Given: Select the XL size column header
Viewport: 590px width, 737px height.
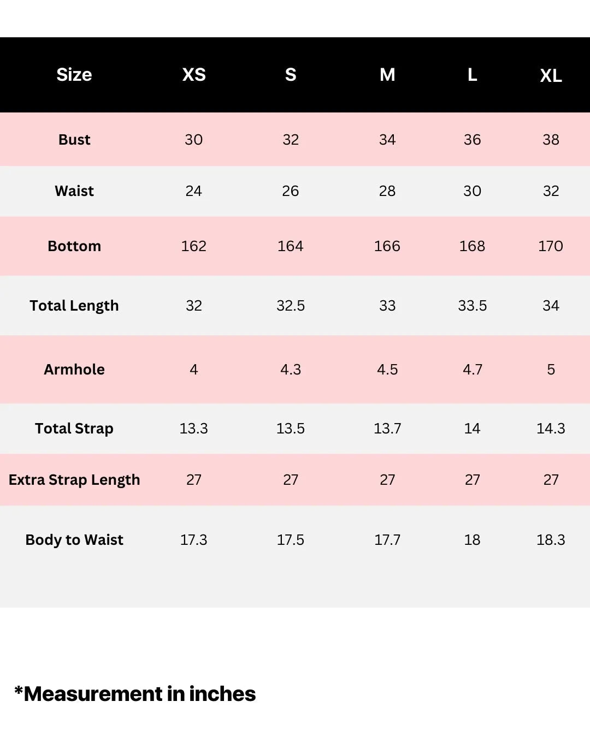Looking at the screenshot, I should (551, 76).
